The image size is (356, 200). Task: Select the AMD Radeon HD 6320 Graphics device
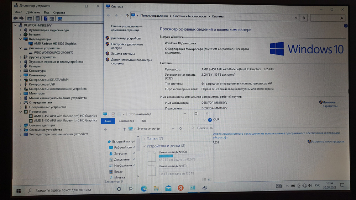(x=55, y=43)
